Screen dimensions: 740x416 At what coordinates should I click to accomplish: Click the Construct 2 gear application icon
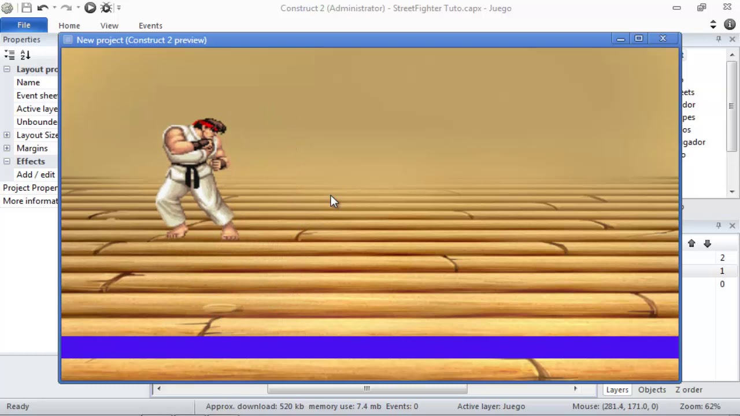[x=7, y=8]
